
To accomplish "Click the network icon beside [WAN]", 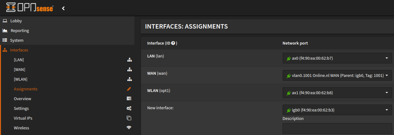I will pyautogui.click(x=129, y=70).
